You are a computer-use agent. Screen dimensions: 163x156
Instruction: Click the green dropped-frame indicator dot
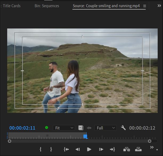click(x=47, y=128)
